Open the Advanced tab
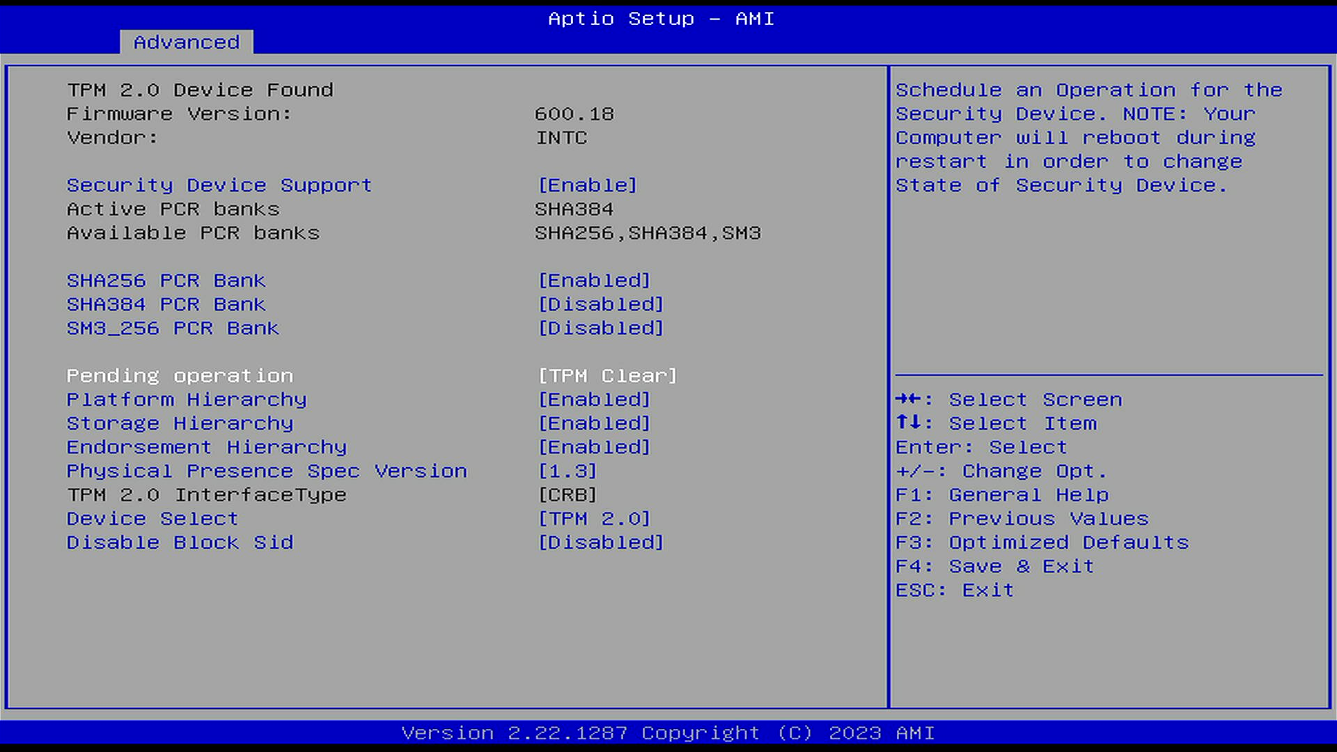This screenshot has width=1337, height=752. (x=186, y=42)
